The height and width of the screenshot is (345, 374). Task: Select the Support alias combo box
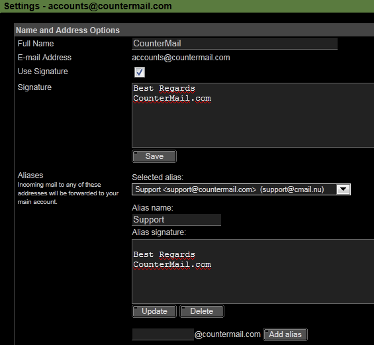point(241,189)
